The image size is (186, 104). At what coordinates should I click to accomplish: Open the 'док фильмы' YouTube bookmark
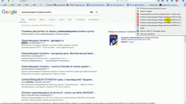click(60, 5)
